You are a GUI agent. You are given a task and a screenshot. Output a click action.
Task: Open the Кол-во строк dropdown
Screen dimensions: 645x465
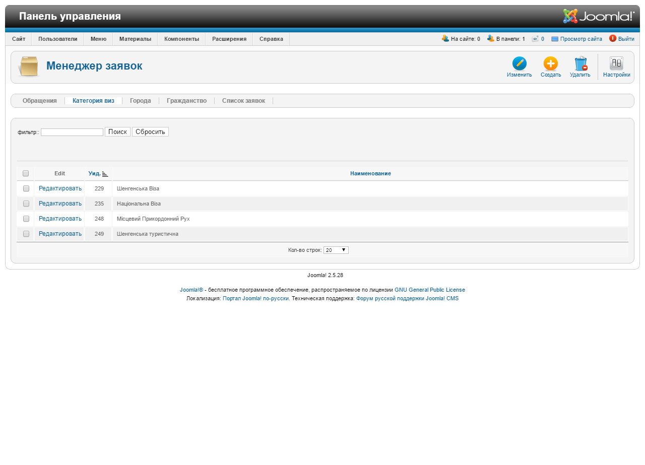click(x=336, y=250)
